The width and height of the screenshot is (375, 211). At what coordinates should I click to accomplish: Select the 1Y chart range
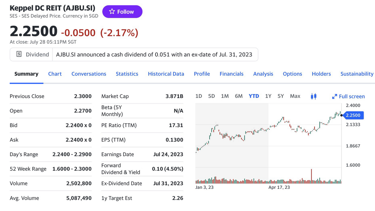pos(268,96)
